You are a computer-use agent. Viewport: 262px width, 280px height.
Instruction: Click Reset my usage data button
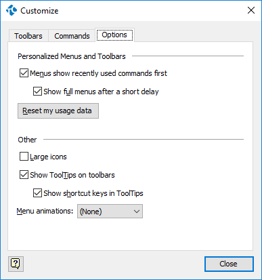coord(58,111)
